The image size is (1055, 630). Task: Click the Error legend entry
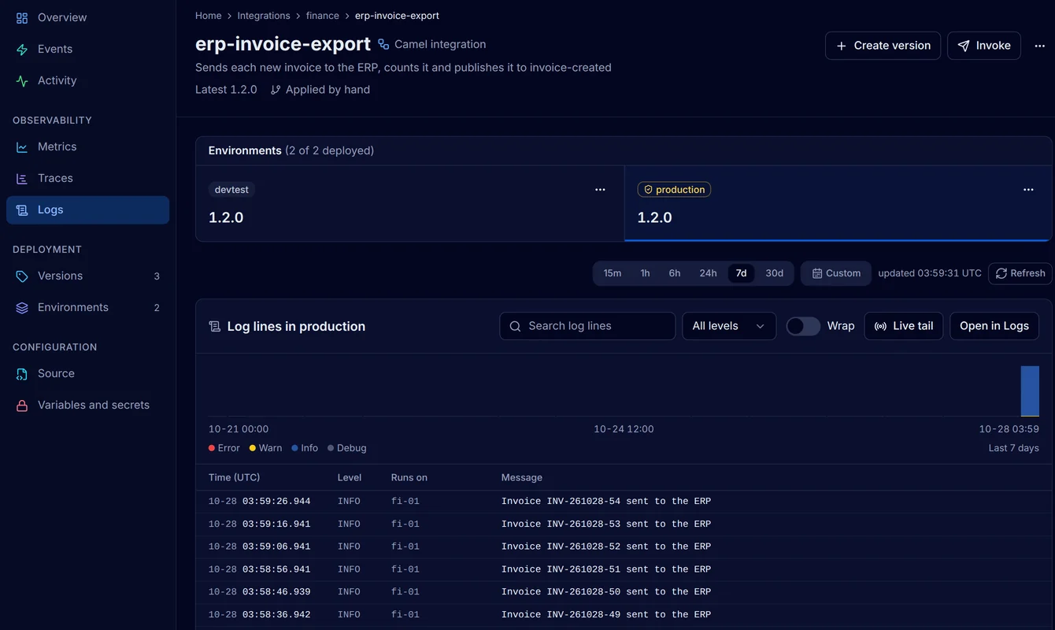(x=224, y=448)
